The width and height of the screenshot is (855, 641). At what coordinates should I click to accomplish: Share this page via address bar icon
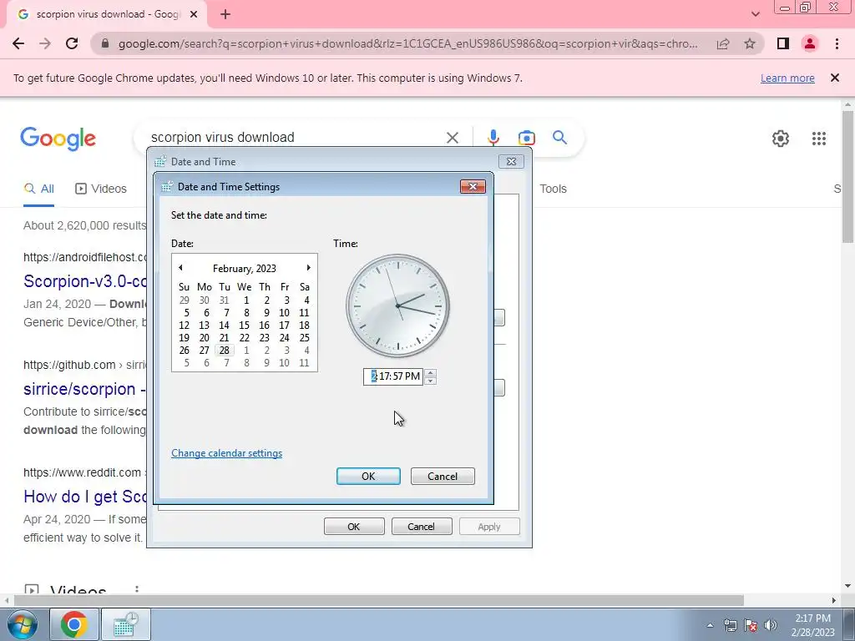pos(723,43)
